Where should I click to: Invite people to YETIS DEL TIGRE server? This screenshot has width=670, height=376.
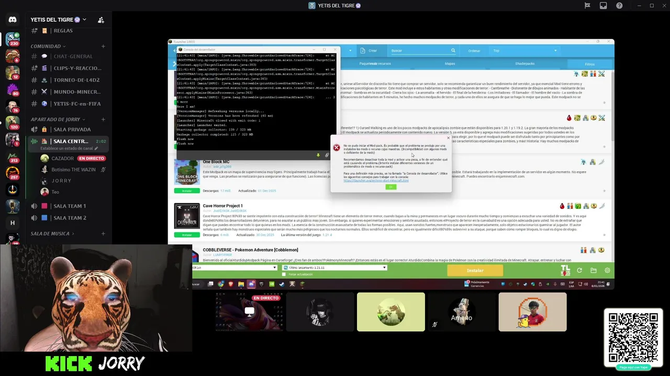coord(101,20)
